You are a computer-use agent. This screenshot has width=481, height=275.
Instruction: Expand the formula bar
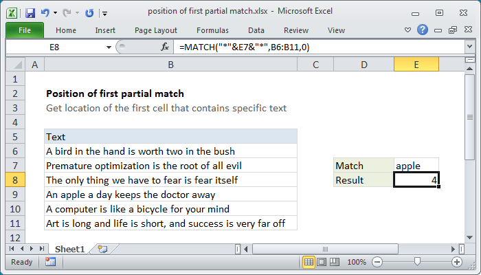[469, 47]
